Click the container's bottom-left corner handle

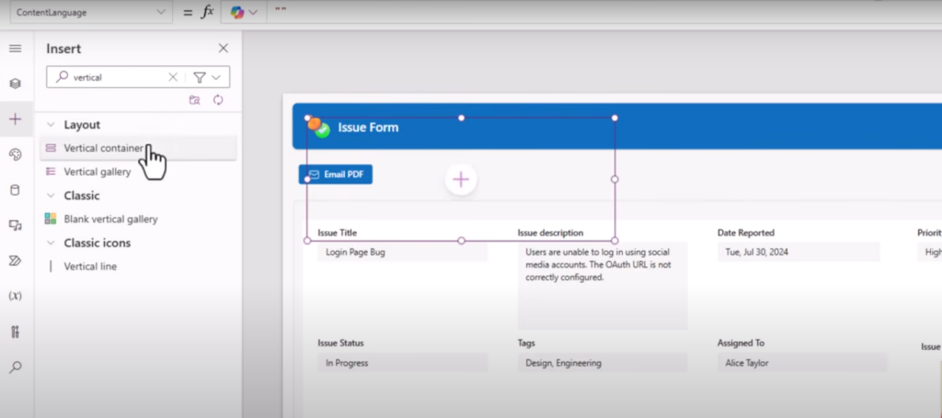pos(307,241)
